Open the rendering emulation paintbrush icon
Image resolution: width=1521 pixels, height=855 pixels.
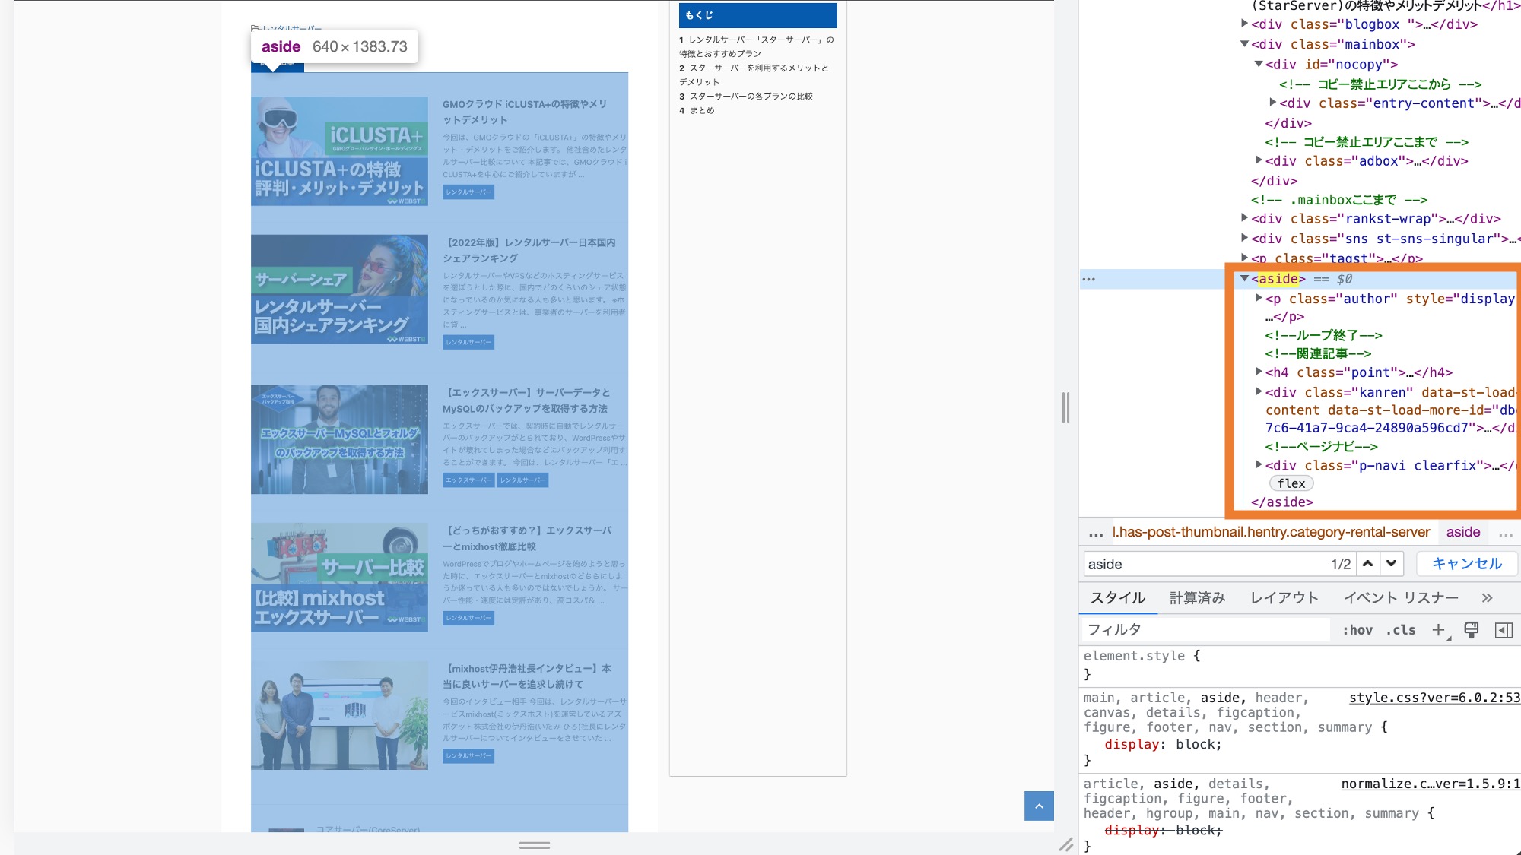pos(1471,630)
